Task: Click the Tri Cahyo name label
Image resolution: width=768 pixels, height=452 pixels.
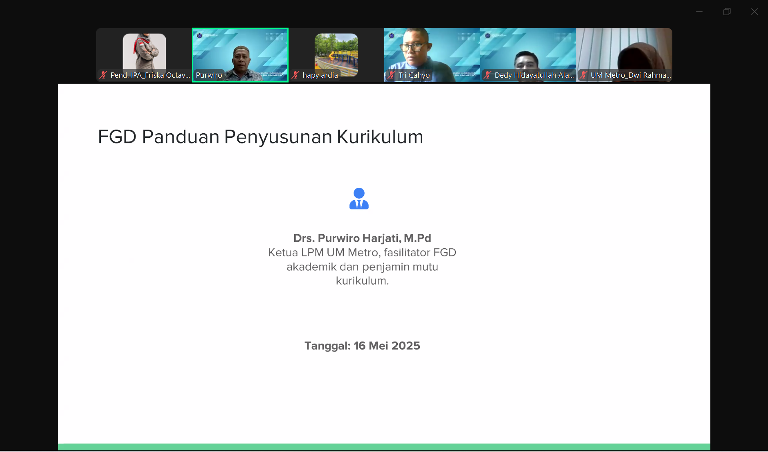Action: [x=414, y=75]
